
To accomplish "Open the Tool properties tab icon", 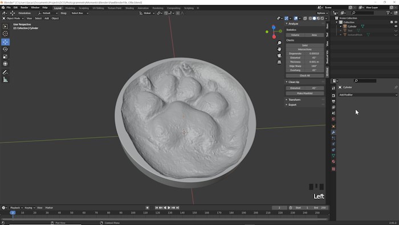I will (x=333, y=88).
